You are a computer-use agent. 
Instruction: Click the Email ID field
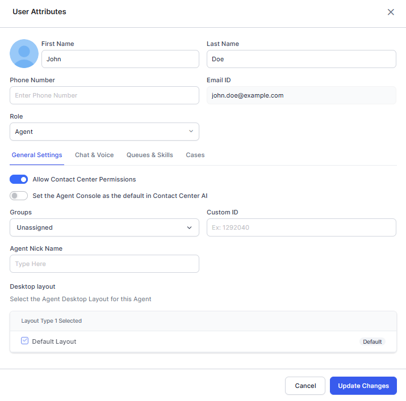point(301,95)
